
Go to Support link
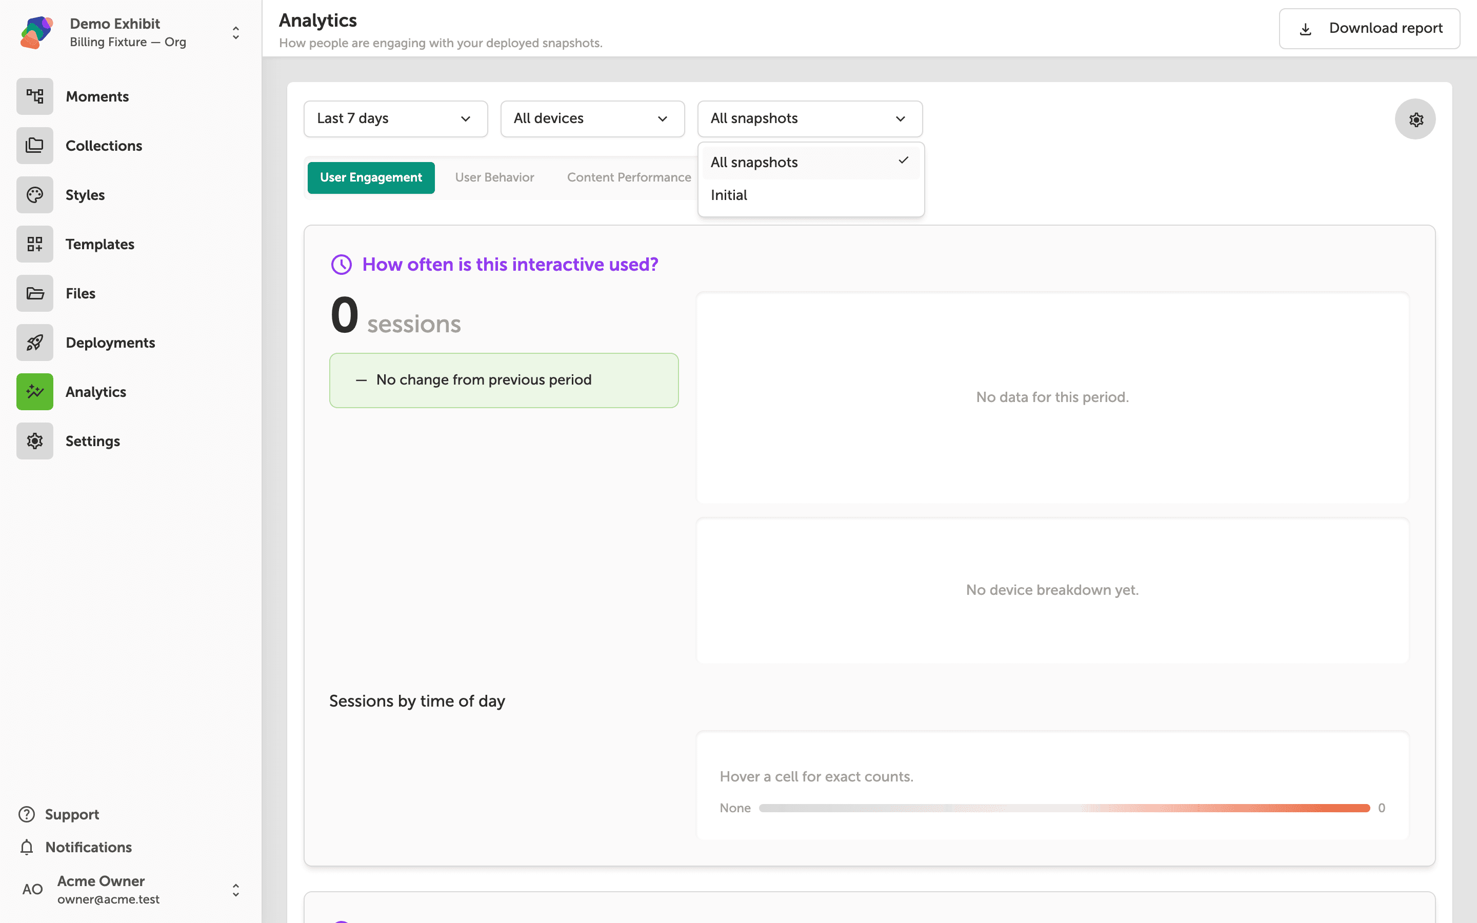pyautogui.click(x=72, y=814)
